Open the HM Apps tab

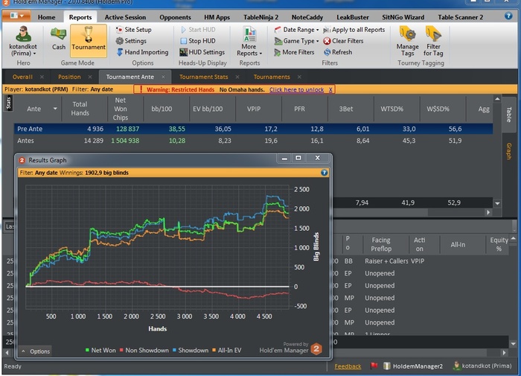(x=217, y=17)
